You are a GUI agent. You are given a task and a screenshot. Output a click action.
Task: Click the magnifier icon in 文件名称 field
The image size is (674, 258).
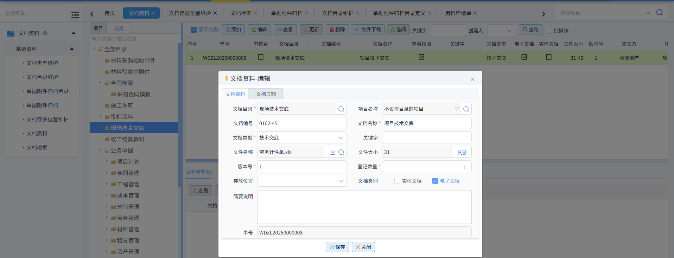pyautogui.click(x=341, y=152)
